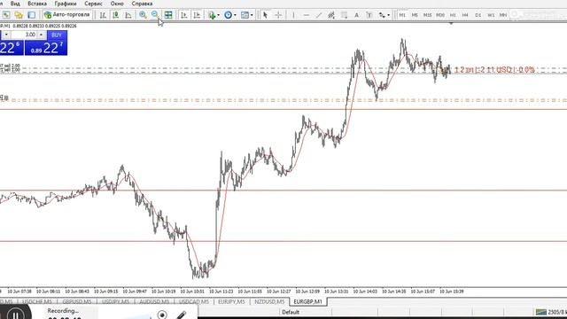This screenshot has height=319, width=567.
Task: Click the BUY button
Action: point(57,35)
